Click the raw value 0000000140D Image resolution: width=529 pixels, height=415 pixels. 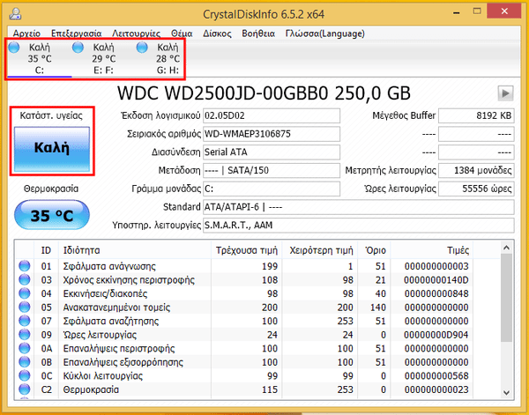(436, 280)
